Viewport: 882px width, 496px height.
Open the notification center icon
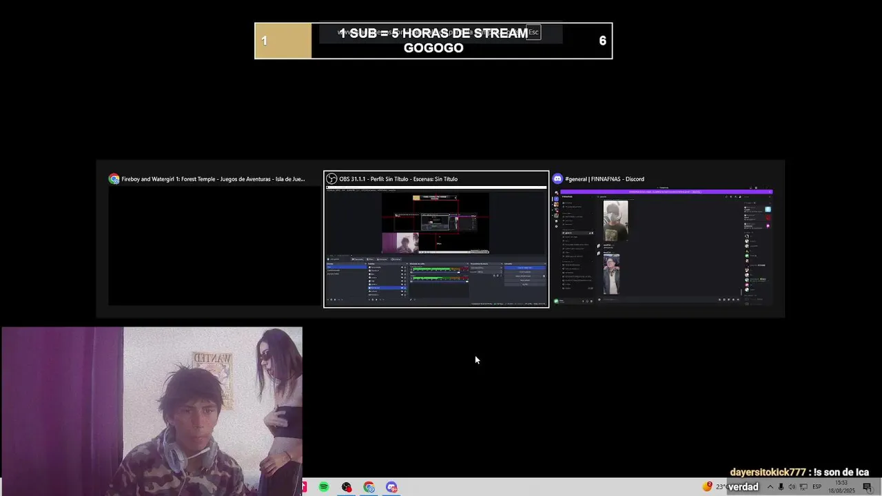pyautogui.click(x=868, y=487)
